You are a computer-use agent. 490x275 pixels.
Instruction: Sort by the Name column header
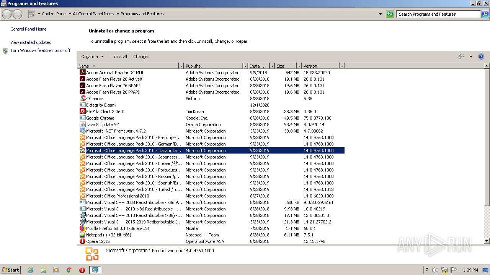tap(128, 66)
